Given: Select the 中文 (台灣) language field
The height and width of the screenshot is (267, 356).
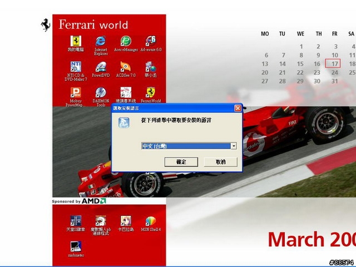Looking at the screenshot, I should (189, 146).
